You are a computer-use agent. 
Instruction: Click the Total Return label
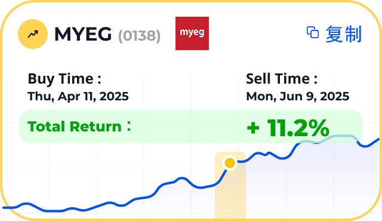click(x=79, y=127)
